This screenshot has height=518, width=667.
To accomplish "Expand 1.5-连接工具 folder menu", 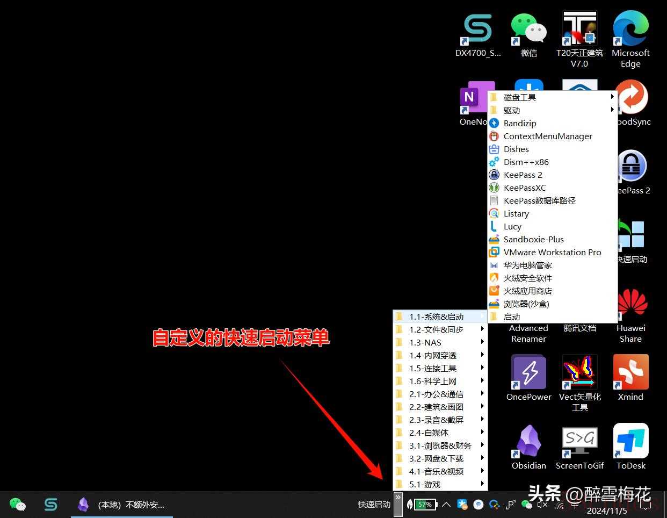I will pos(440,368).
